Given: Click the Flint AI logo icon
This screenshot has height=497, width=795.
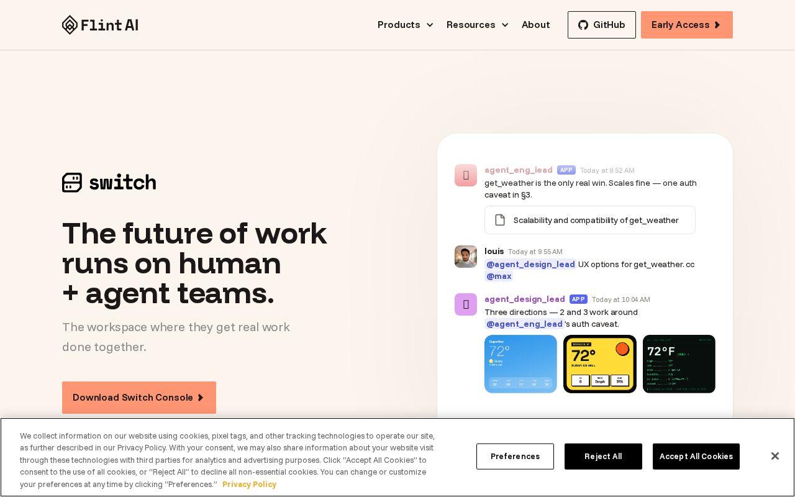Looking at the screenshot, I should pyautogui.click(x=70, y=25).
